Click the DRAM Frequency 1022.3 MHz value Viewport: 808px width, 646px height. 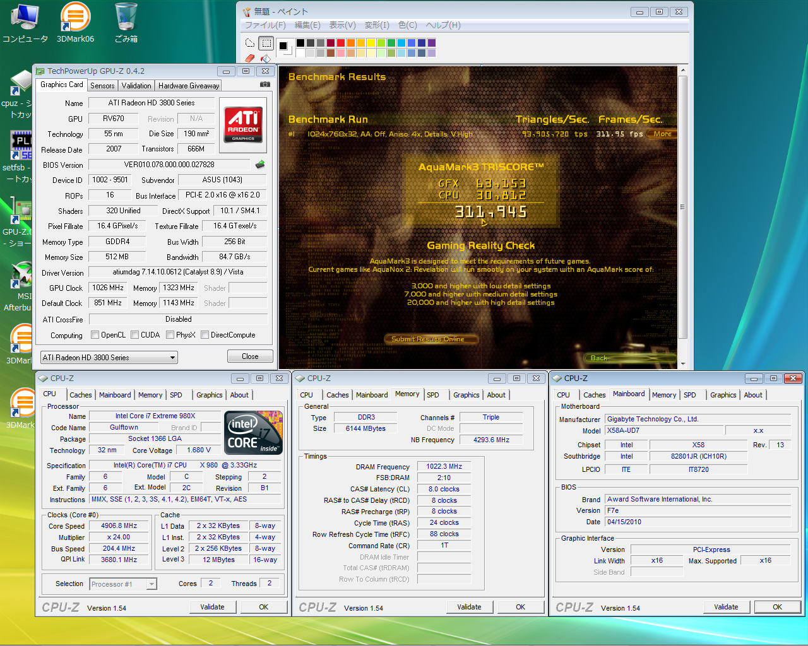coord(444,467)
